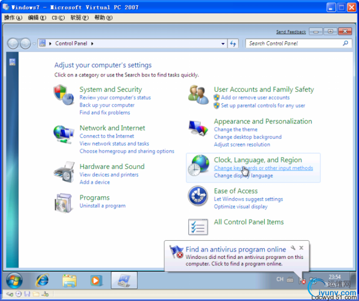
Task: Open View network status and tasks
Action: tap(114, 143)
